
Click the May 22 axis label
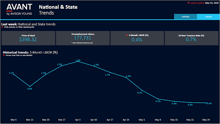point(190,120)
